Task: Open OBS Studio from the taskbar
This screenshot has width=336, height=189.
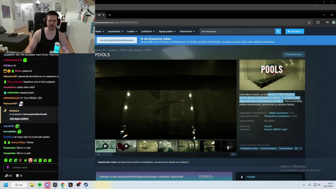Action: pos(78,185)
